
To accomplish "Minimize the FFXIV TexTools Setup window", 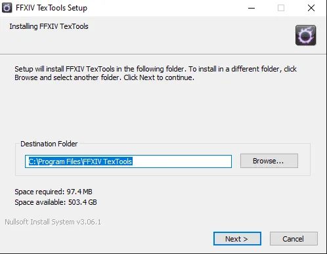I will [x=251, y=8].
